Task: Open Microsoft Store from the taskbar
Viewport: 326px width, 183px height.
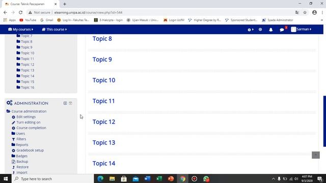Action: click(124, 178)
